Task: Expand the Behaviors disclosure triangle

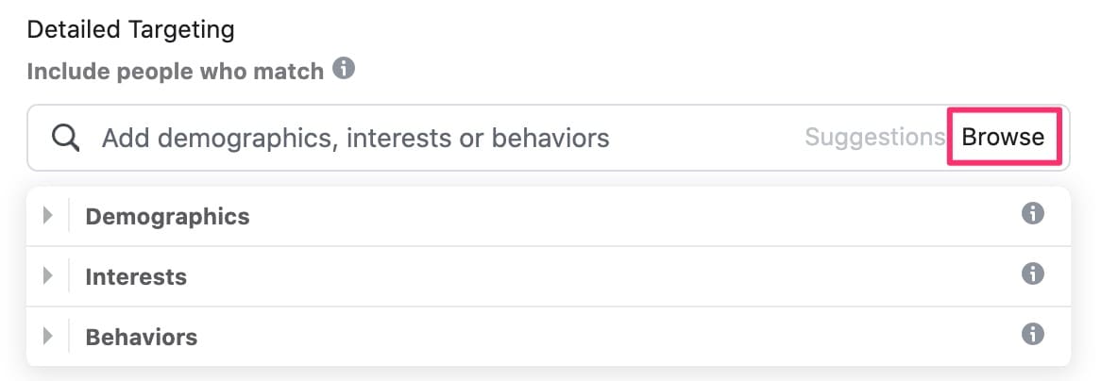Action: coord(48,336)
